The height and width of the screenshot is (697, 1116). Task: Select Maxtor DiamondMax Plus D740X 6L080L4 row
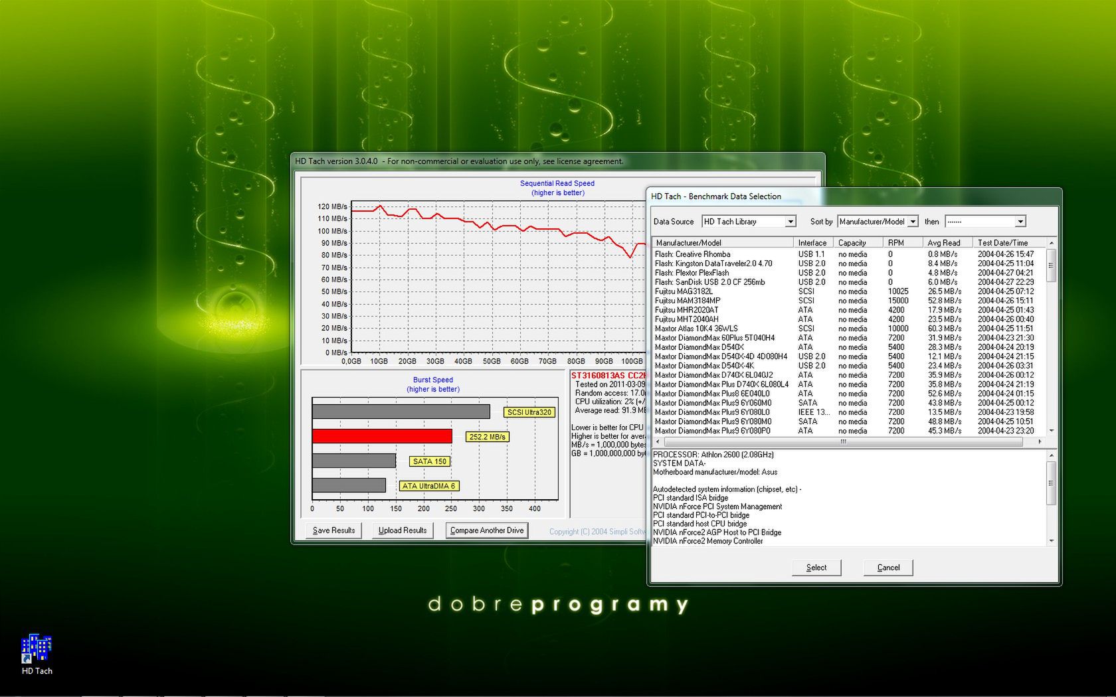pos(849,384)
